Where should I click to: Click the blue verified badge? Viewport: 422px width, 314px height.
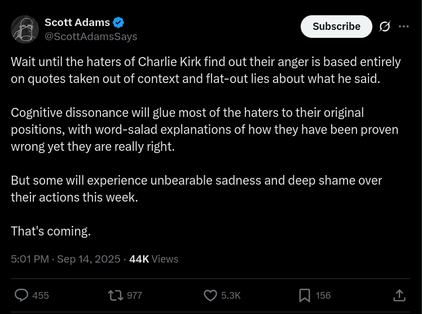[118, 23]
